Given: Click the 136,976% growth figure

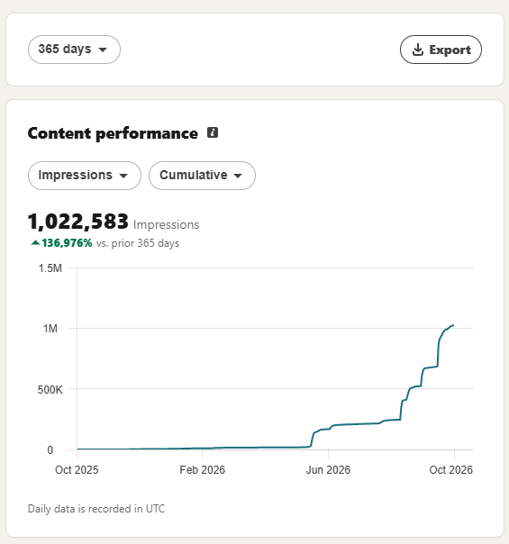Looking at the screenshot, I should point(67,243).
